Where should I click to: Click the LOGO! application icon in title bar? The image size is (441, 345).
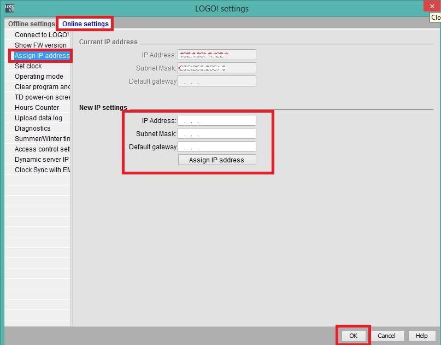tap(9, 8)
